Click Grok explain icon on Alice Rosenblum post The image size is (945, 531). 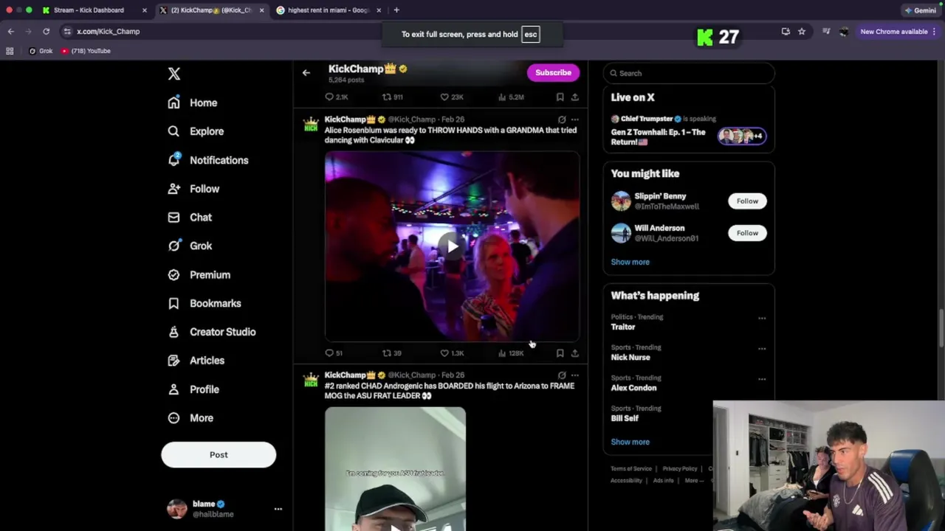click(x=562, y=119)
